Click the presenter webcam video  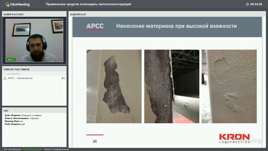click(34, 40)
